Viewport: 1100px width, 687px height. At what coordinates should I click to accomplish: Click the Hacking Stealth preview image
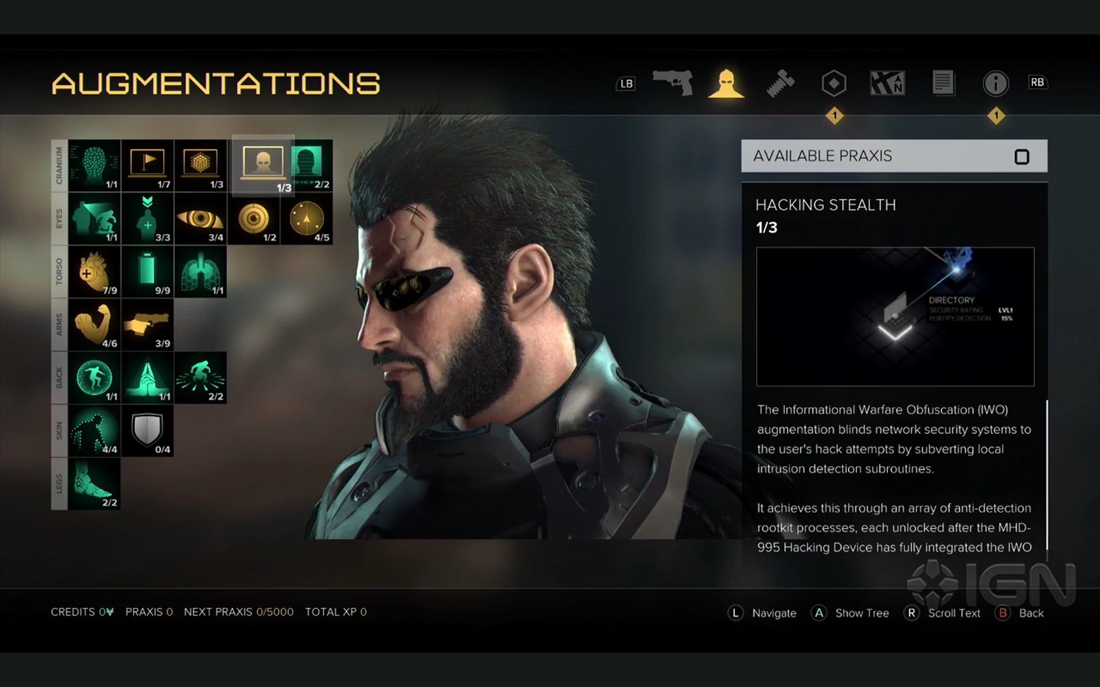click(895, 317)
